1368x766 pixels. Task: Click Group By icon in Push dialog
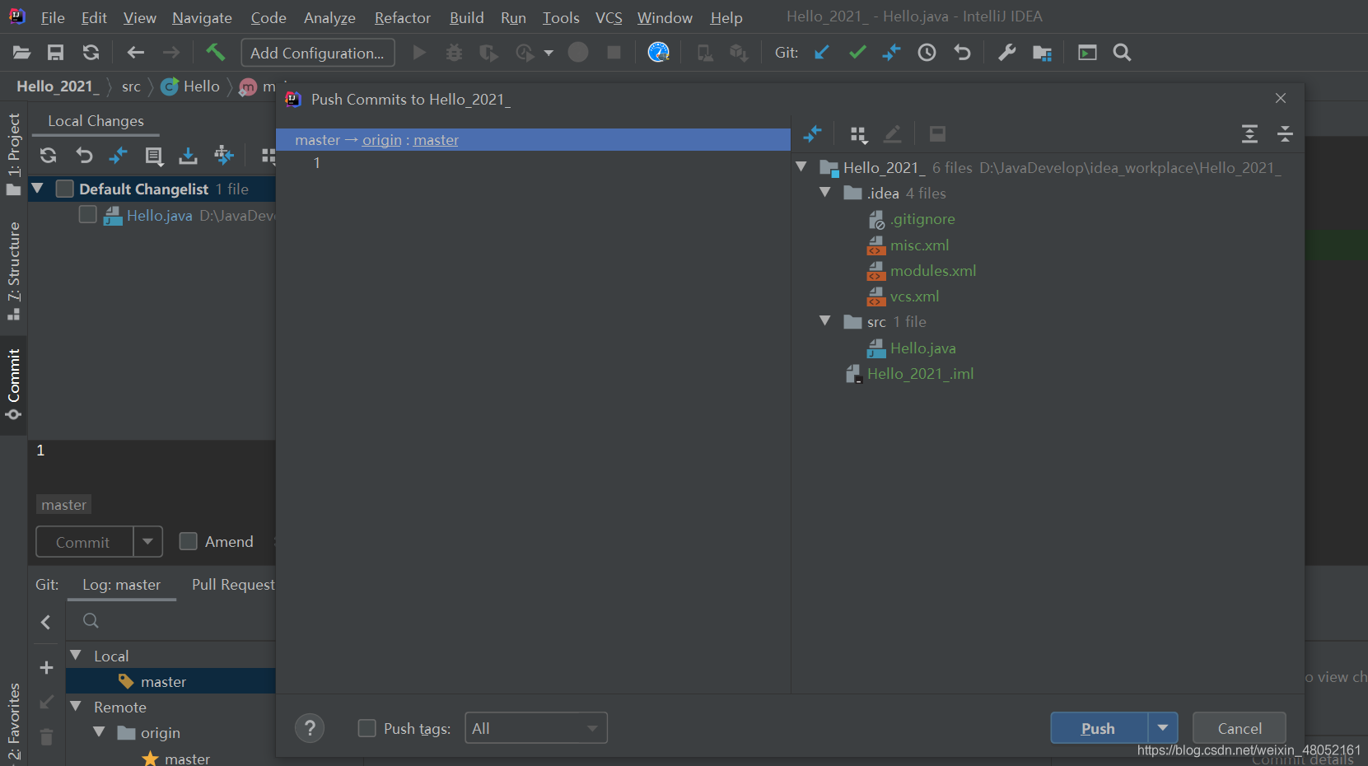[x=859, y=134]
